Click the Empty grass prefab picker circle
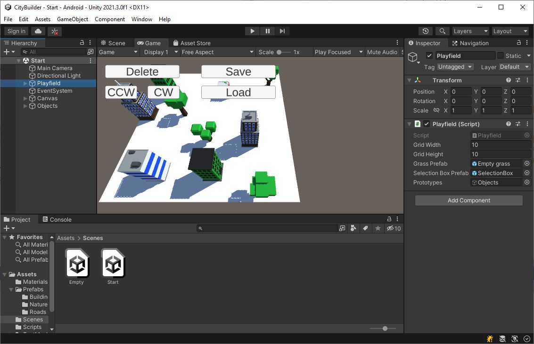The image size is (534, 344). pos(528,163)
